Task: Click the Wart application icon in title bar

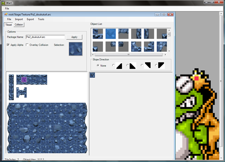Action: pos(3,3)
